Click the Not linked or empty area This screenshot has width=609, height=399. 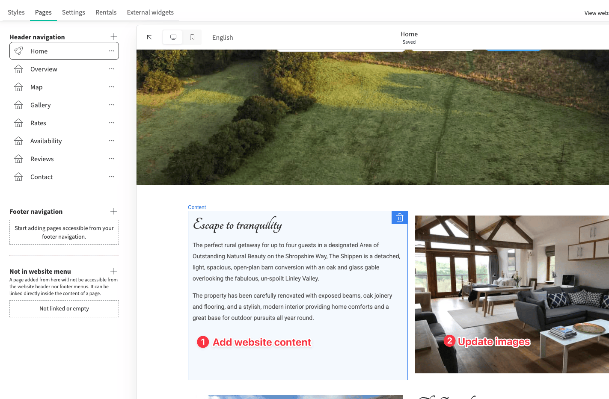64,308
